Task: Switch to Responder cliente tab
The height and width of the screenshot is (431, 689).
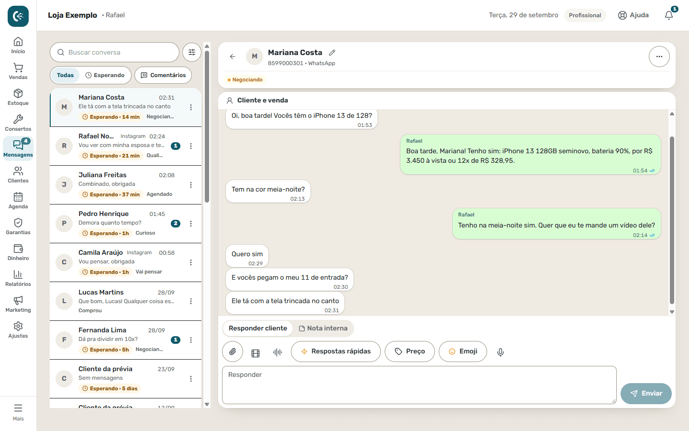Action: pyautogui.click(x=258, y=328)
